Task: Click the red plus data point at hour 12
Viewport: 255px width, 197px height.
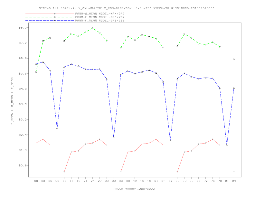Action: click(x=64, y=172)
